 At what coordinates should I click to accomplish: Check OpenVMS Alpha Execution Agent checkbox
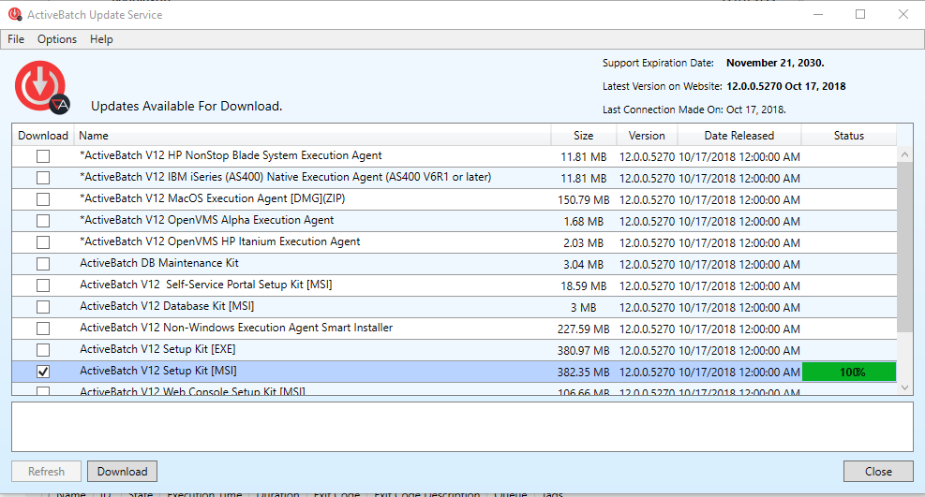pyautogui.click(x=43, y=221)
